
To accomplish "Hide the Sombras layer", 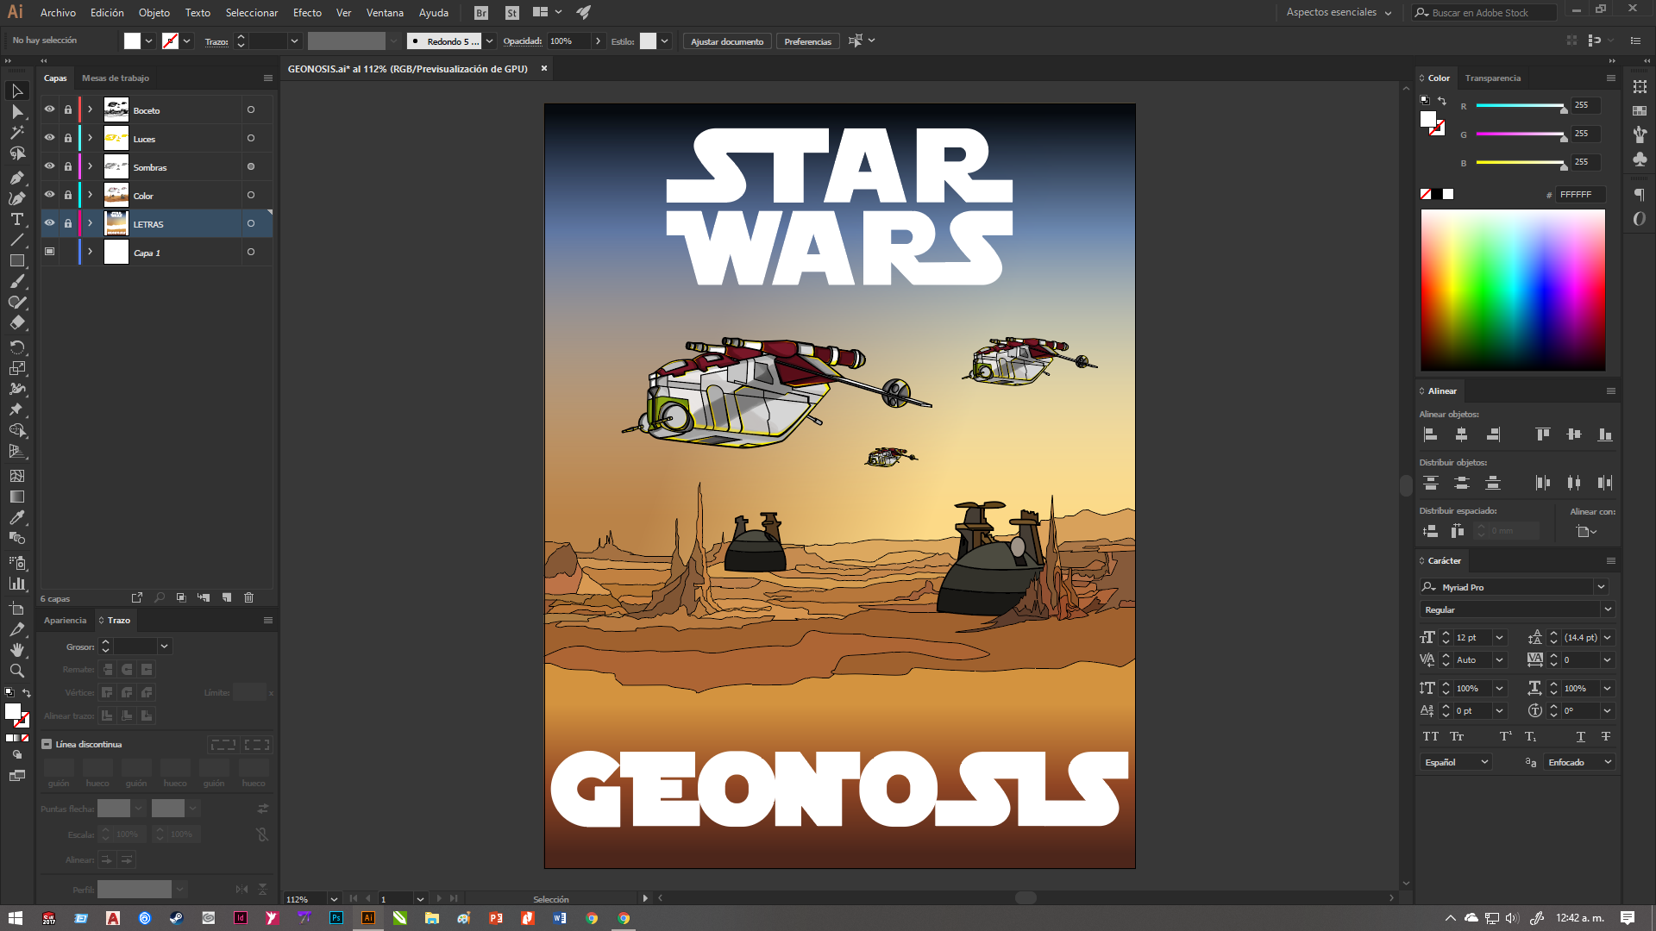I will (49, 166).
